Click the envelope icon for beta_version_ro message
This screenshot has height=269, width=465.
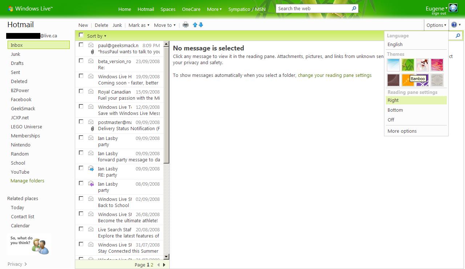[x=91, y=61]
